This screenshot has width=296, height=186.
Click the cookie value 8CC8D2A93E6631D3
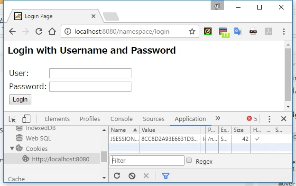click(169, 139)
